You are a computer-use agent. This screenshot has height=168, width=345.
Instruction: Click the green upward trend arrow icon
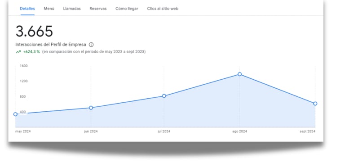[x=18, y=52]
